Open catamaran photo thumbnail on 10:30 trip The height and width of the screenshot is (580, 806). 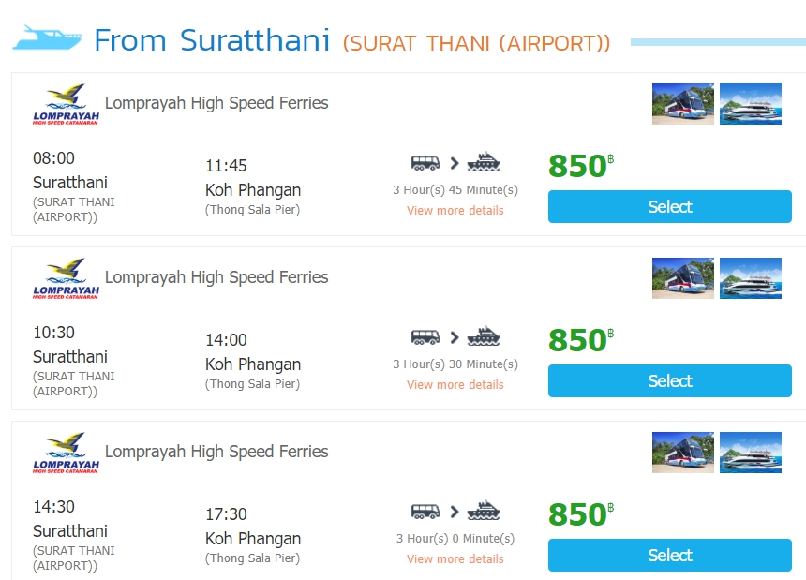pos(750,278)
